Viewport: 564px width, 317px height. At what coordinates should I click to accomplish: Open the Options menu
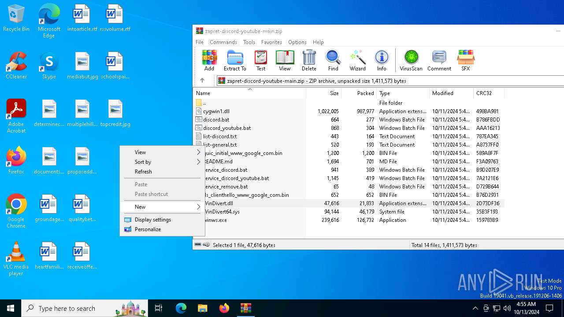[x=297, y=42]
